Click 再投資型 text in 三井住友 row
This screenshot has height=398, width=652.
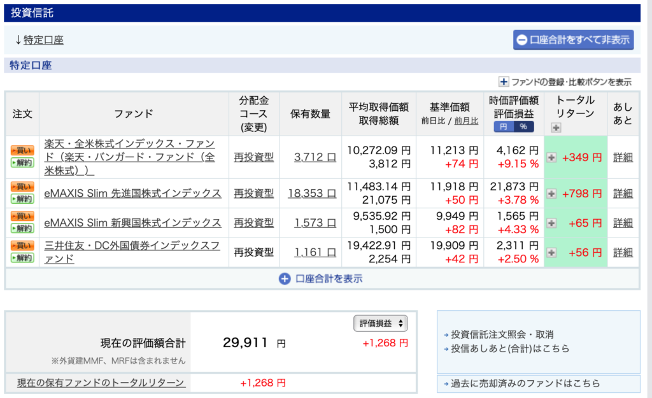(253, 252)
